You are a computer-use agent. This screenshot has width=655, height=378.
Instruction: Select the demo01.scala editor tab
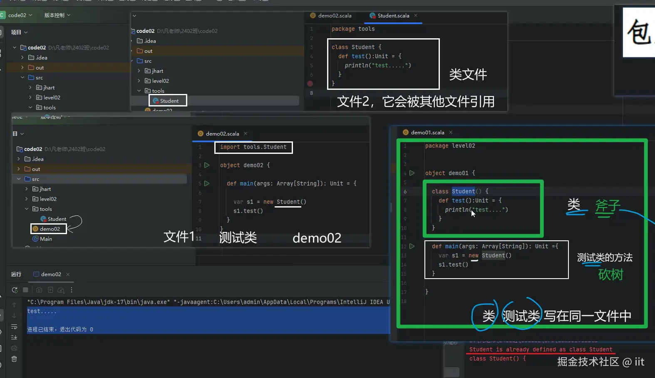pos(424,132)
